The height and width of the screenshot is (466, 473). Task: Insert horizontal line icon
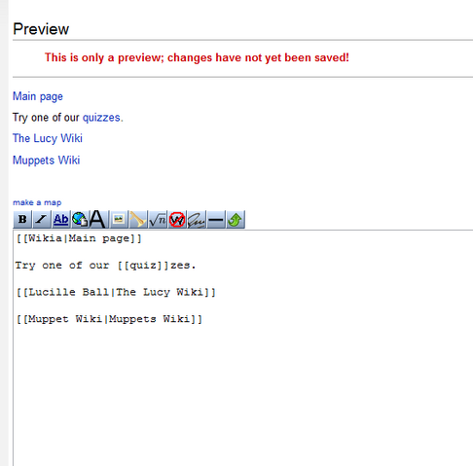pyautogui.click(x=216, y=220)
